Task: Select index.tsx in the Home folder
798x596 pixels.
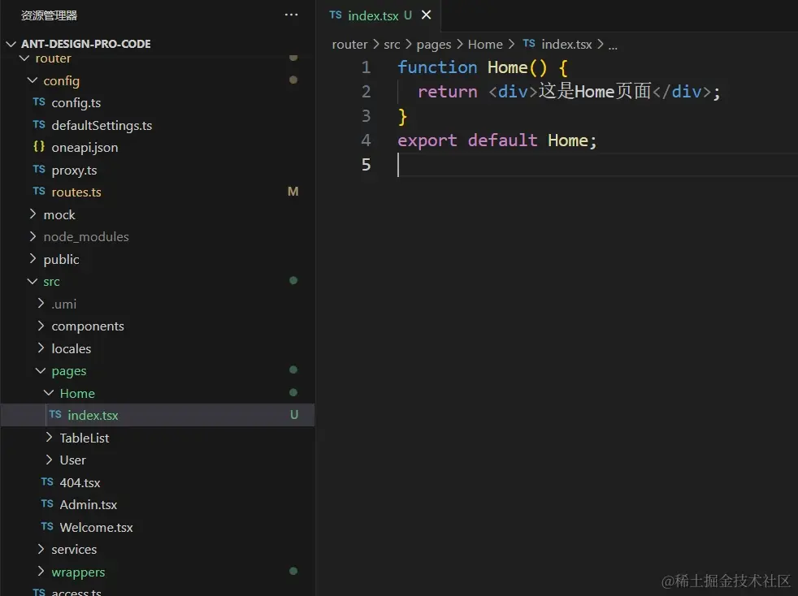Action: pos(158,415)
